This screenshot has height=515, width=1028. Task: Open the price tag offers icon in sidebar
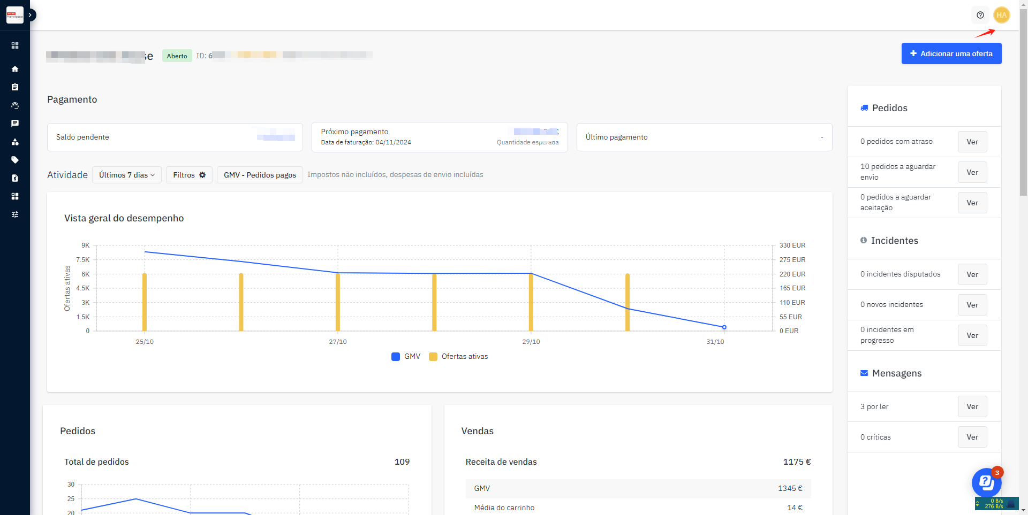pyautogui.click(x=15, y=160)
